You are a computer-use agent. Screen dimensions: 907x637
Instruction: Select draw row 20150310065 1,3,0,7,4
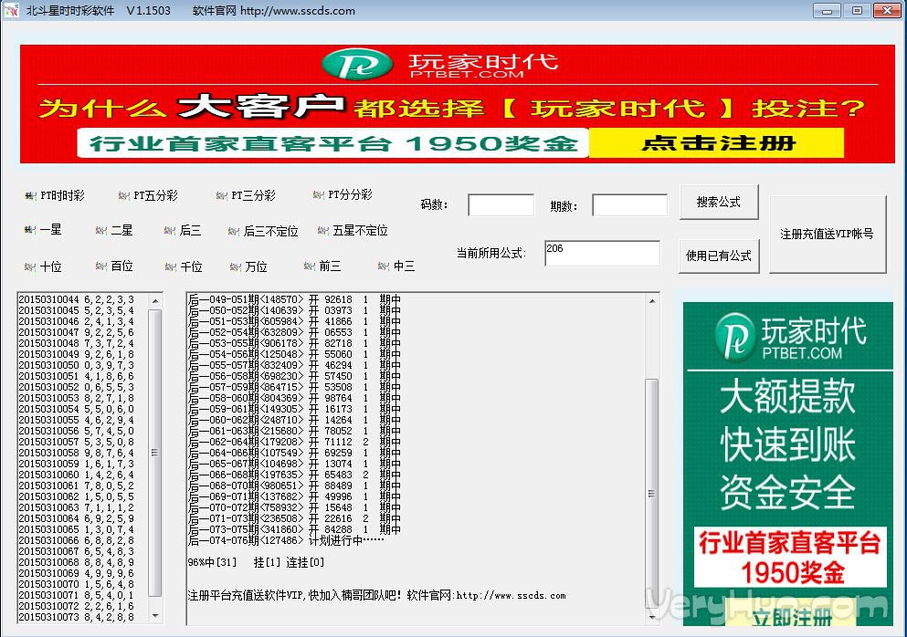pos(77,529)
